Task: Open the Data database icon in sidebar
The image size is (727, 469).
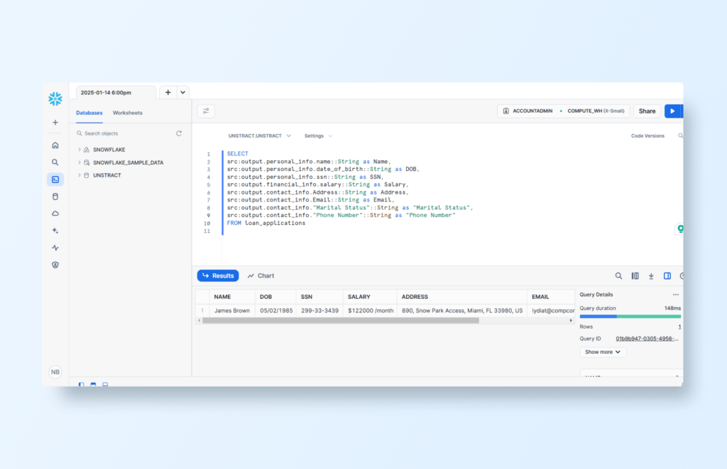Action: point(55,197)
